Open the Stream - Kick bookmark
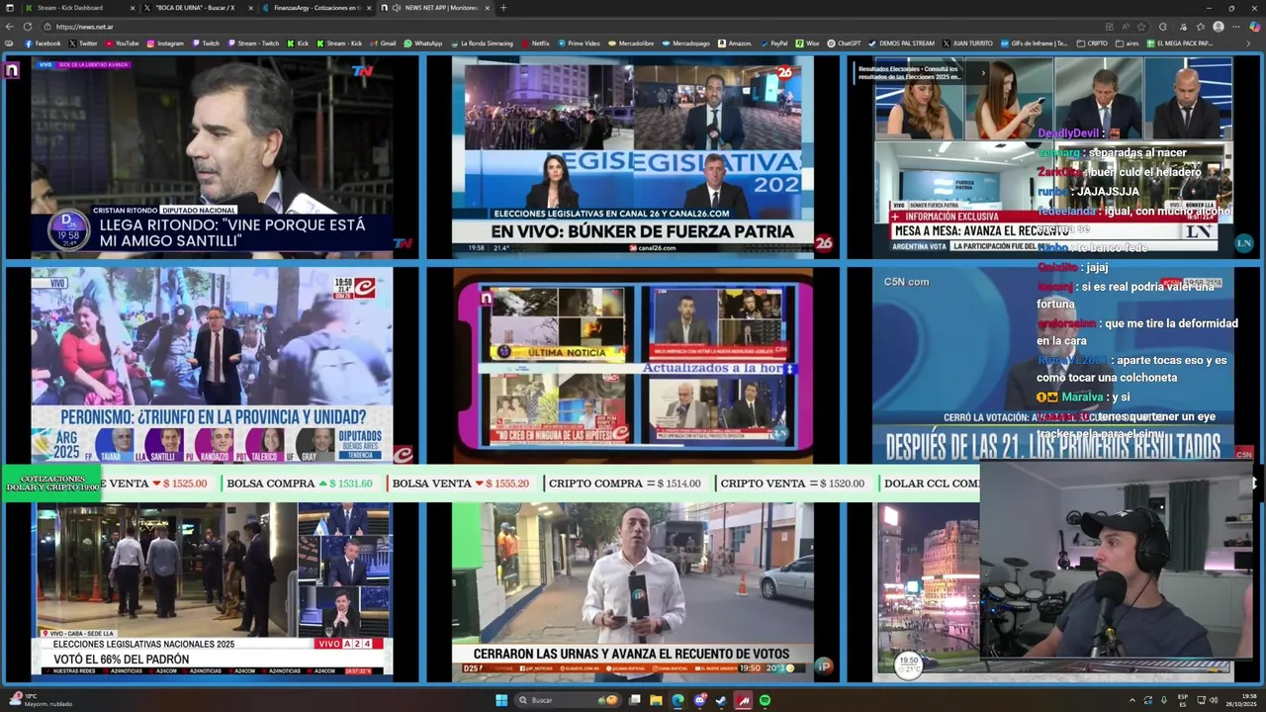 (x=338, y=44)
